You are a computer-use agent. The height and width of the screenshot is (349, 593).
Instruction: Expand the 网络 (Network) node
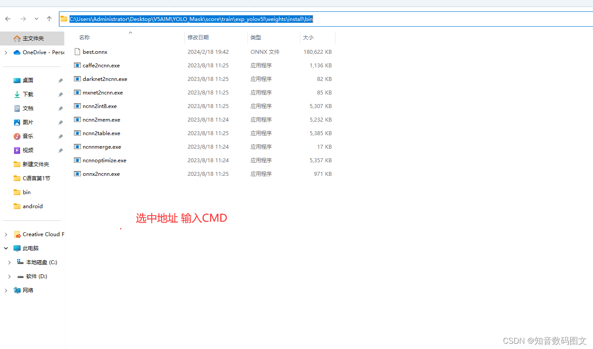point(6,290)
